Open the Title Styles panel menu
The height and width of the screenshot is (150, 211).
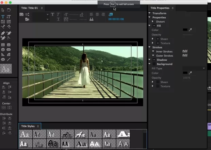(38, 126)
